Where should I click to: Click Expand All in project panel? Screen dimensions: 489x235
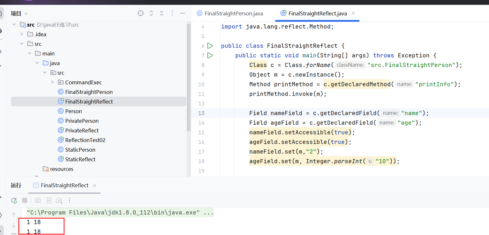pos(151,13)
